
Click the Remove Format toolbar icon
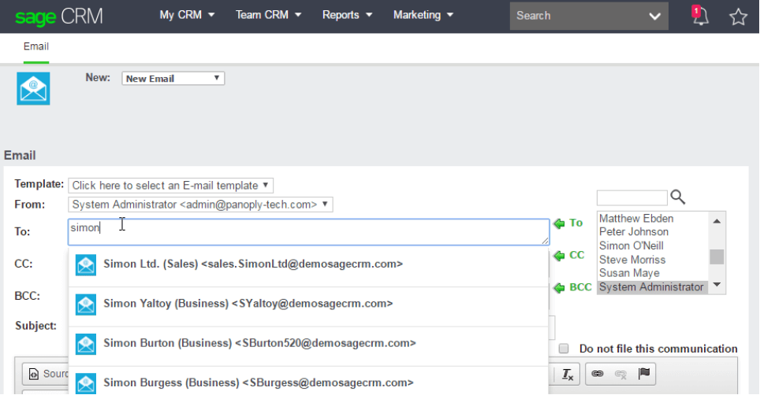click(x=568, y=374)
